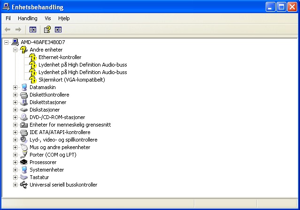The height and width of the screenshot is (210, 300).
Task: Collapse the Andre enheter category
Action: pyautogui.click(x=15, y=50)
